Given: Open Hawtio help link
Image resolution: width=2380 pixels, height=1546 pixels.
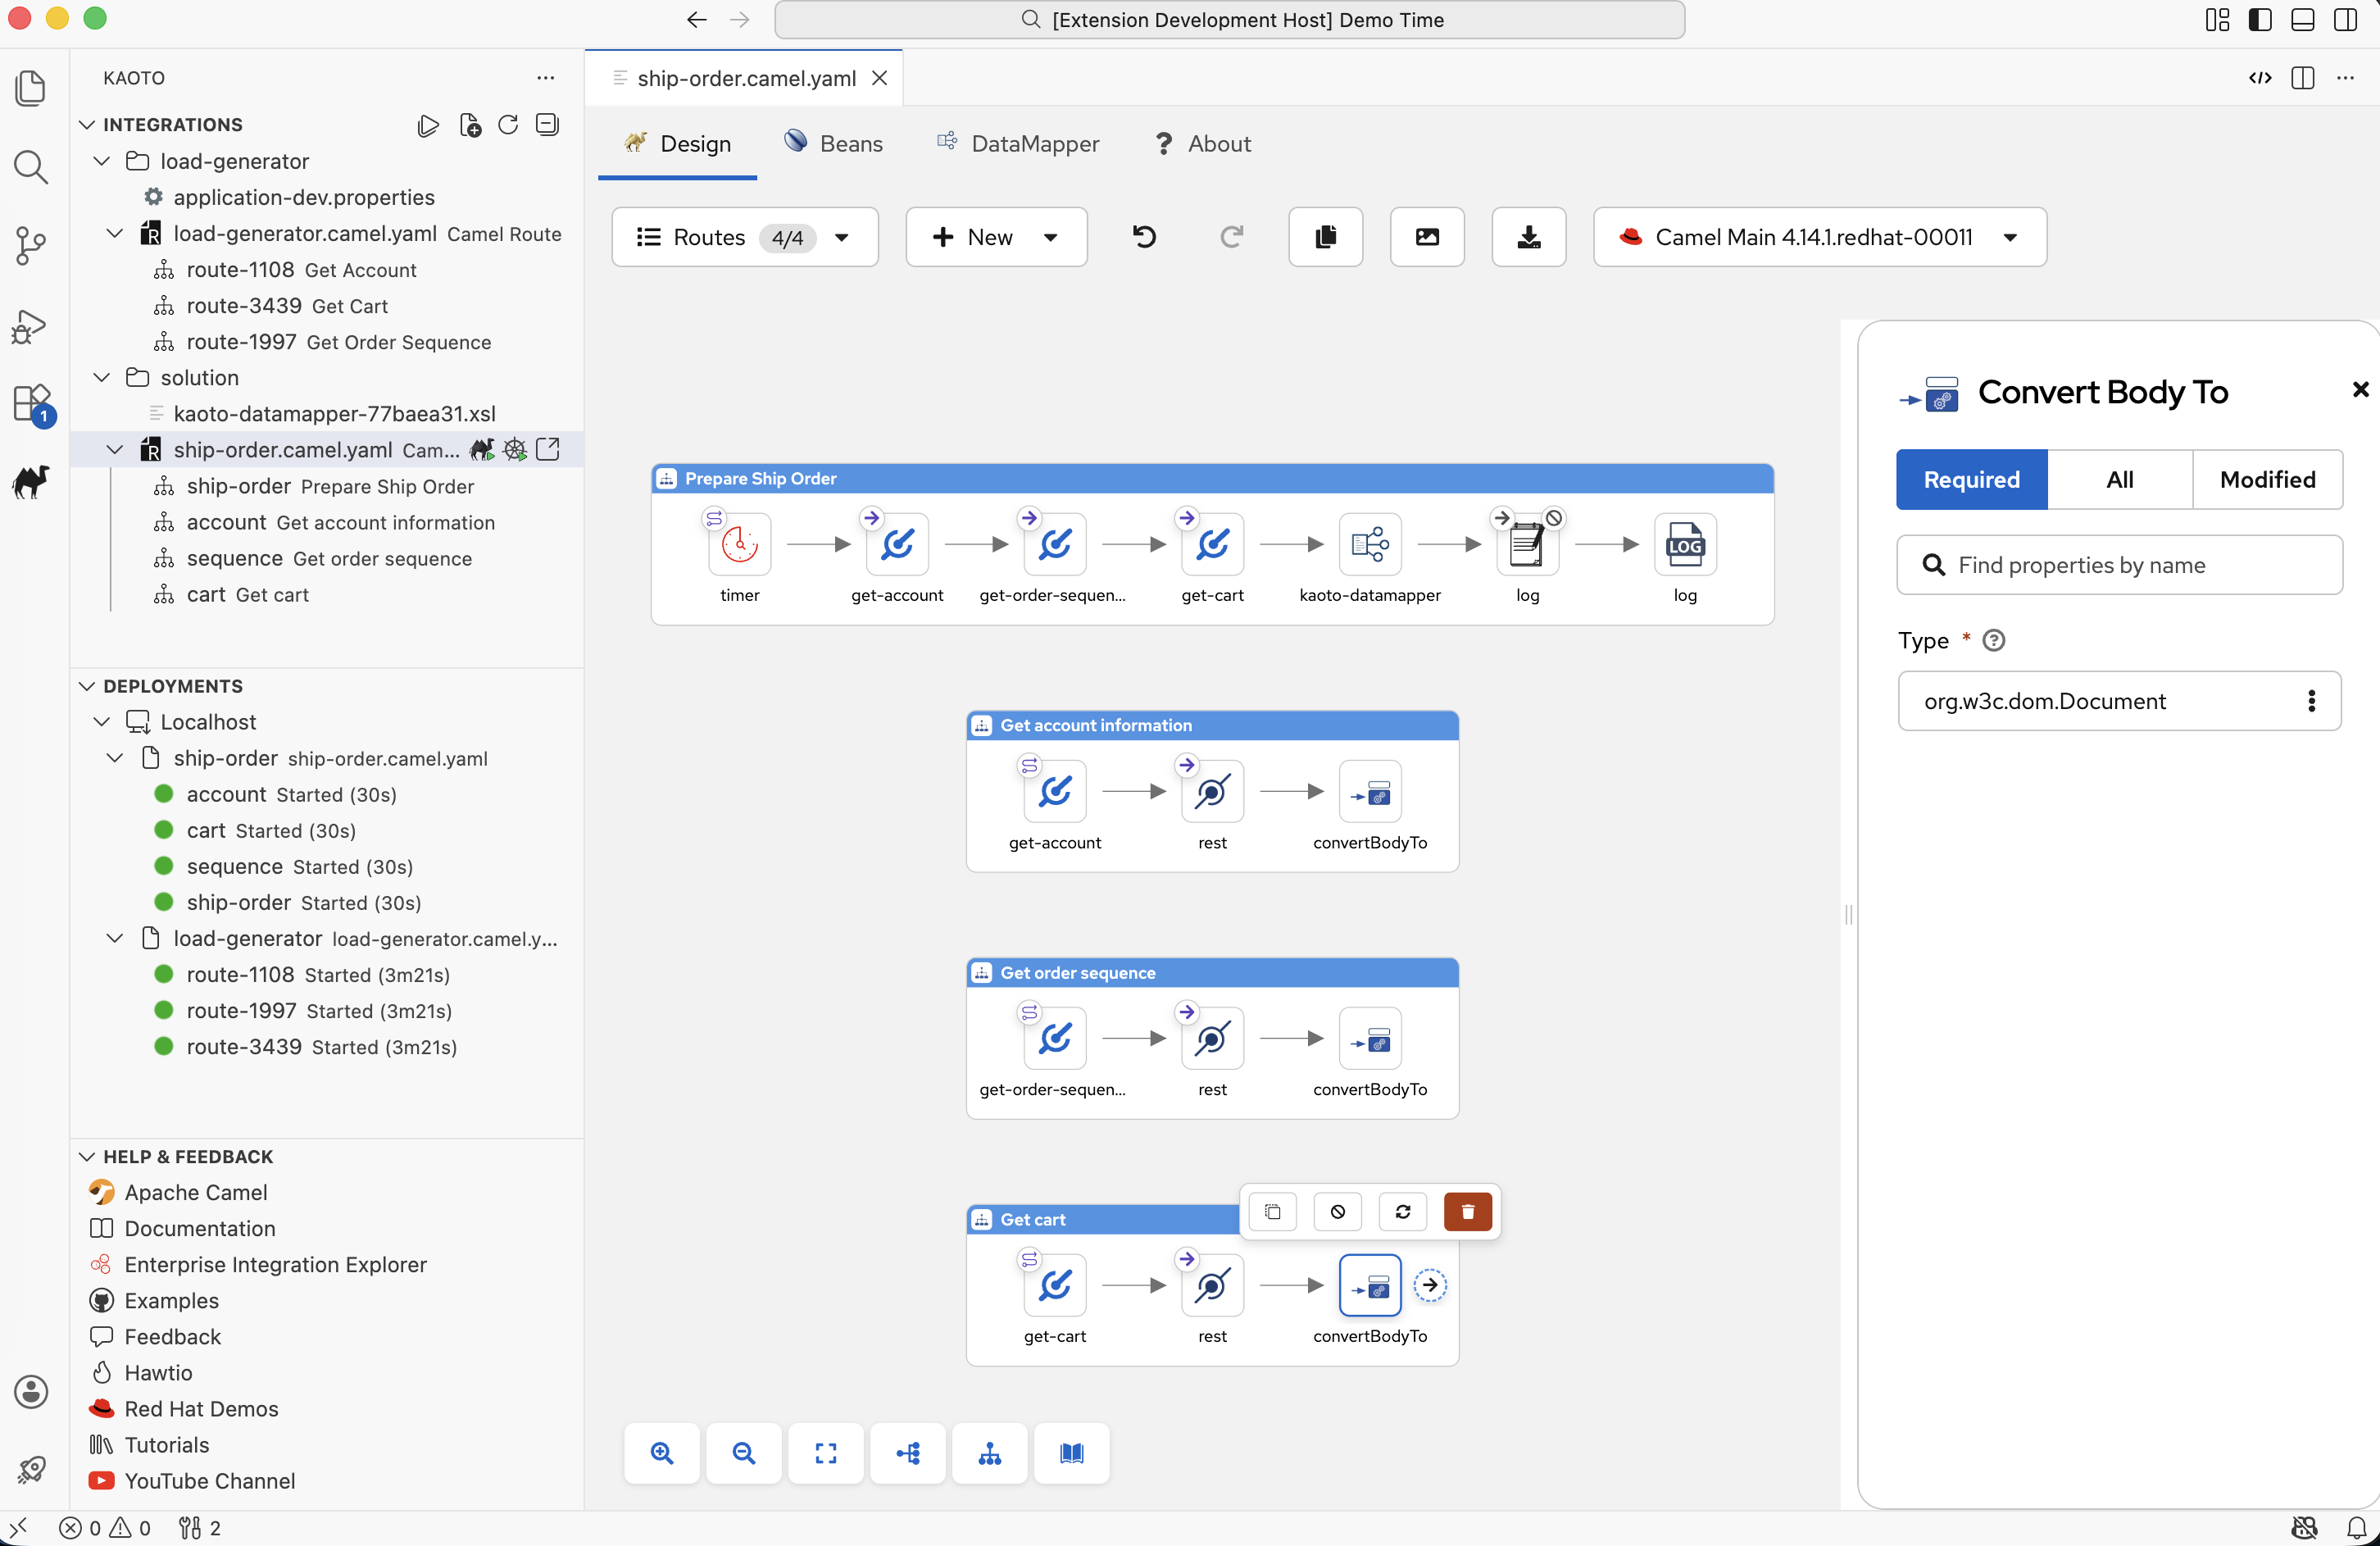Looking at the screenshot, I should point(158,1373).
